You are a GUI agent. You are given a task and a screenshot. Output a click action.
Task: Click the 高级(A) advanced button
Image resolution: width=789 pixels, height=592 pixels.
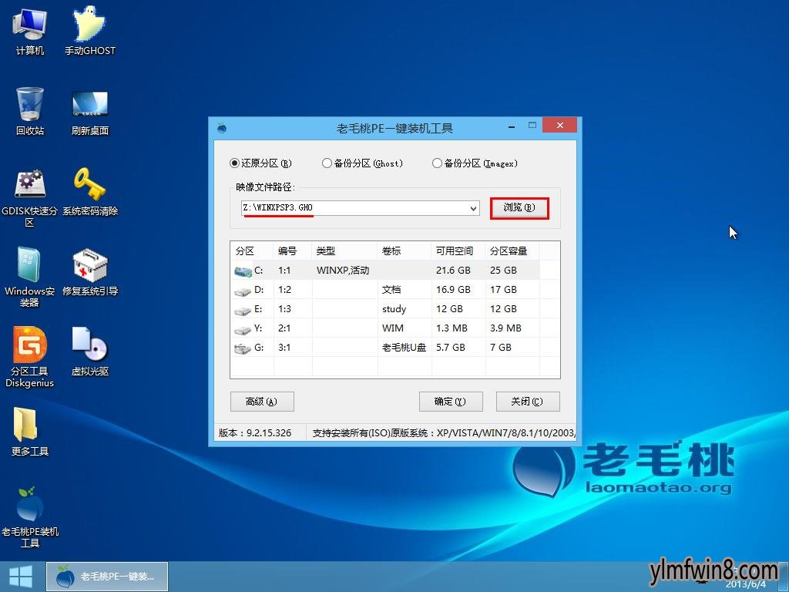point(262,401)
